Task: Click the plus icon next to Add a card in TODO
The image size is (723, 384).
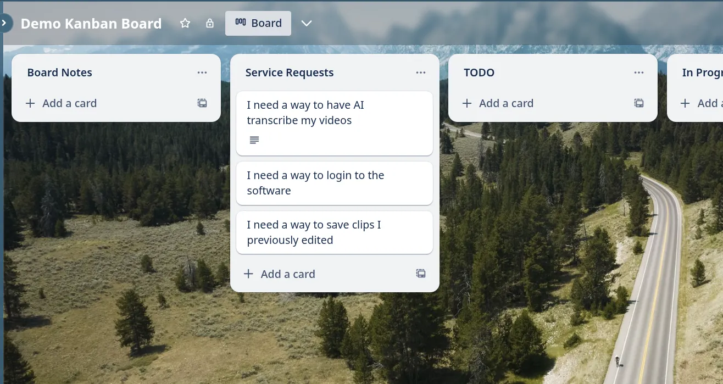Action: point(466,103)
